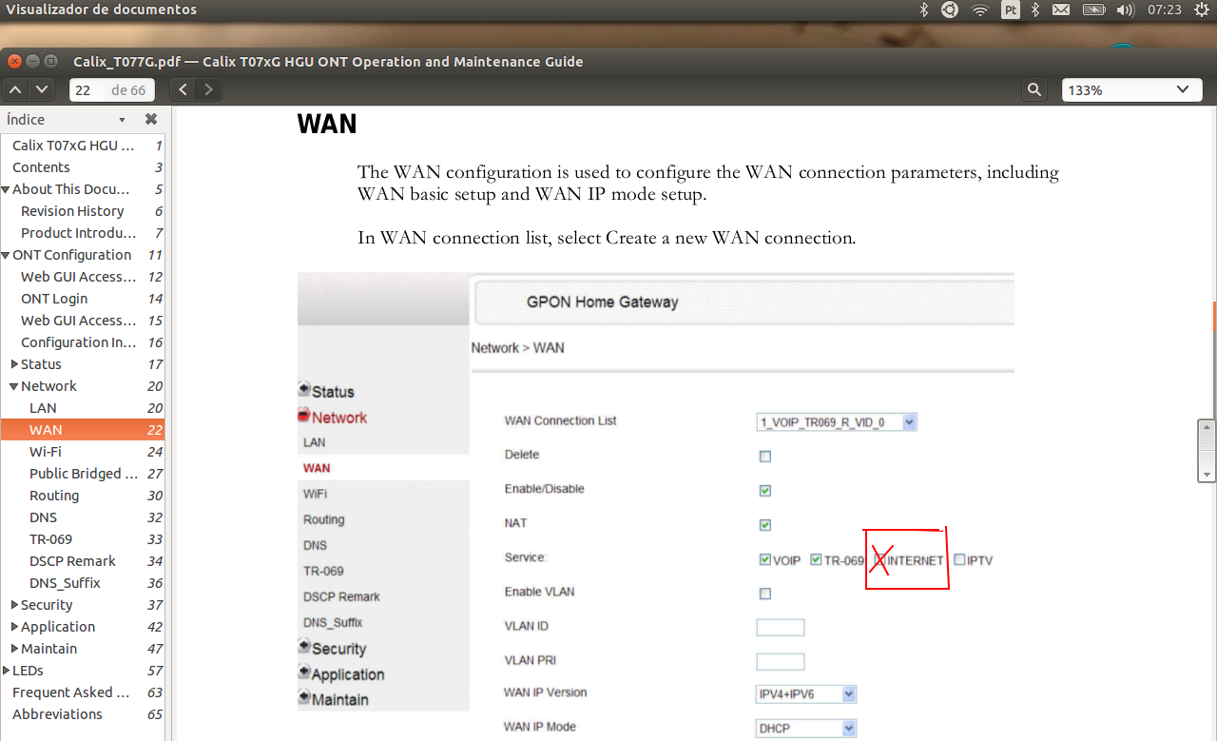
Task: Click the scrollbar down arrow
Action: pos(1207,474)
